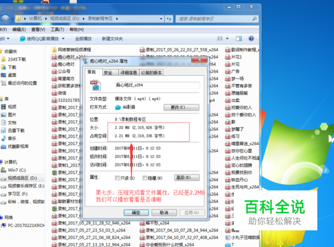Open dropdown arrow next to 使用QQ影音播放
Viewport: 334px width, 247px height.
(63, 39)
